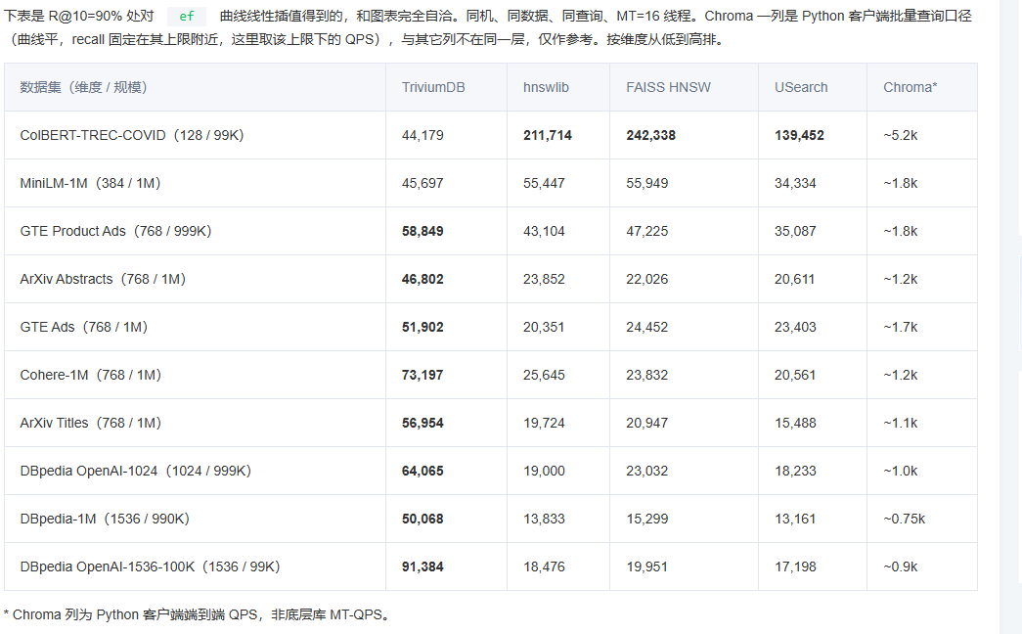Click the value 20,947

pyautogui.click(x=646, y=423)
